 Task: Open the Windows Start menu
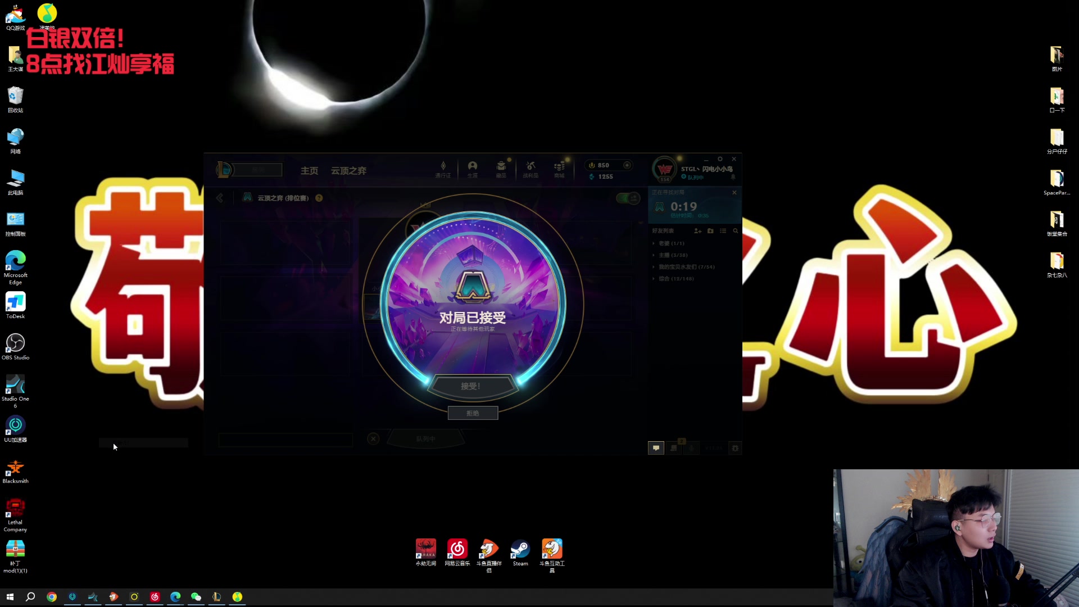(10, 597)
